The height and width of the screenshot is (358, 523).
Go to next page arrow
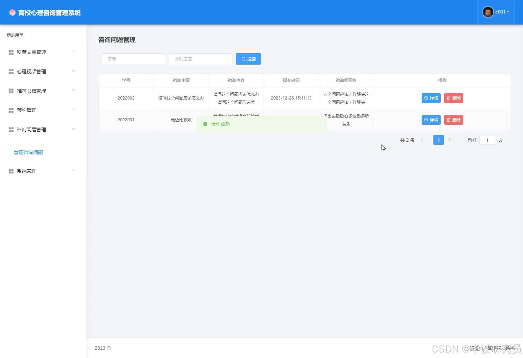coord(449,140)
